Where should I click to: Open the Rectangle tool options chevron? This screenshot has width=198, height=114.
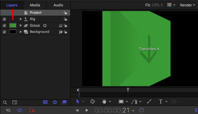127,102
